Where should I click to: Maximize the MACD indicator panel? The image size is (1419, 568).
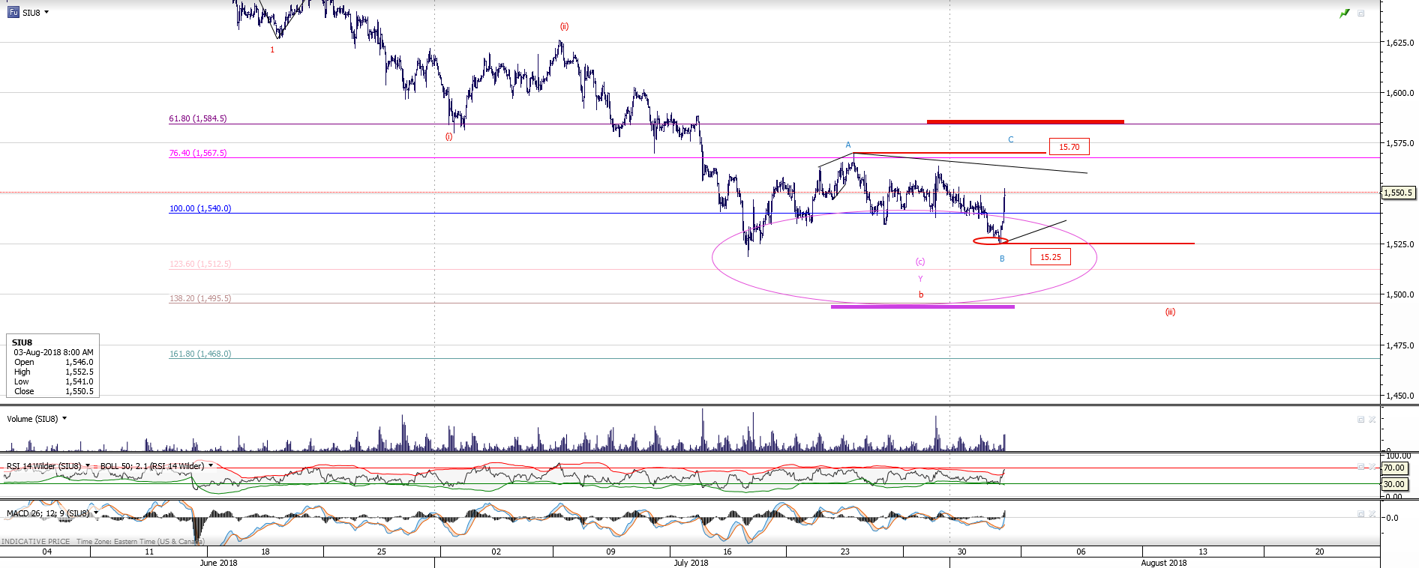coord(1360,514)
